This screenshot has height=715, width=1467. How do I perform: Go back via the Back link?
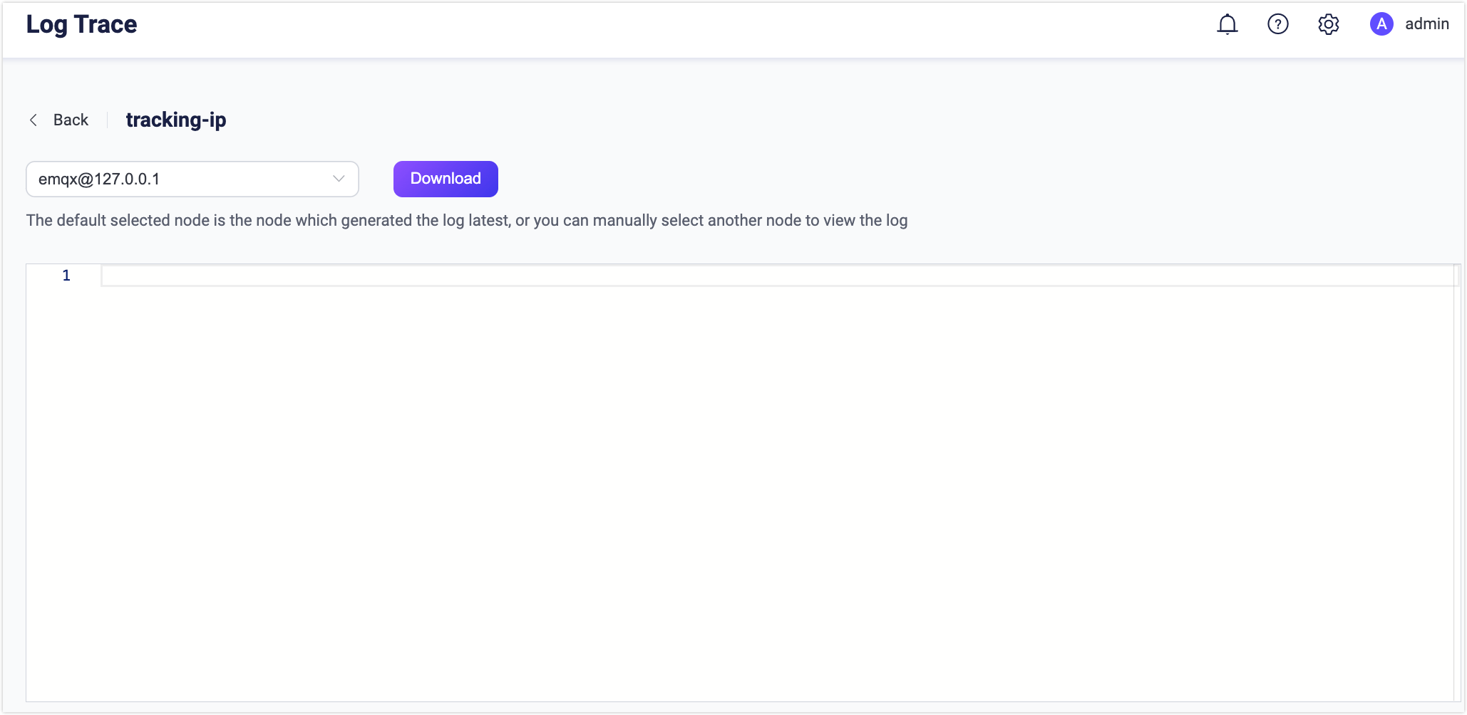tap(71, 120)
